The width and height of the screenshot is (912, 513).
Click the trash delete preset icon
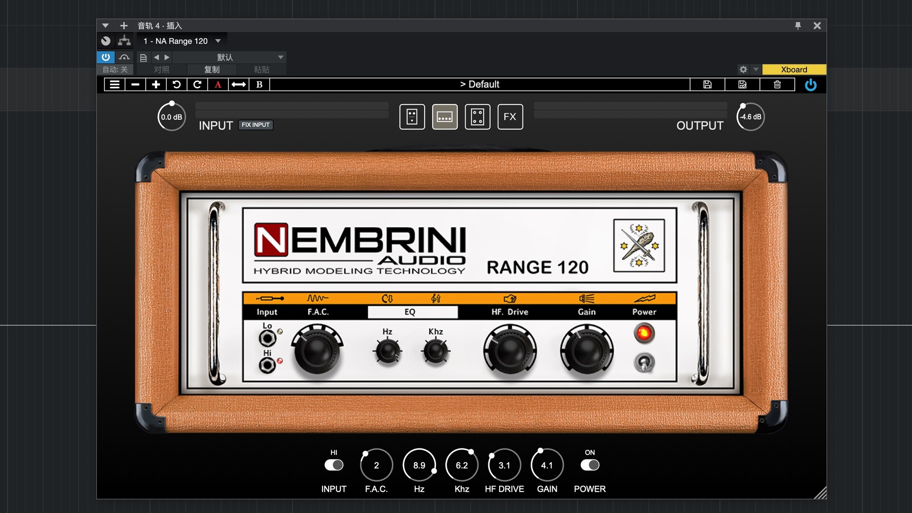coord(777,85)
